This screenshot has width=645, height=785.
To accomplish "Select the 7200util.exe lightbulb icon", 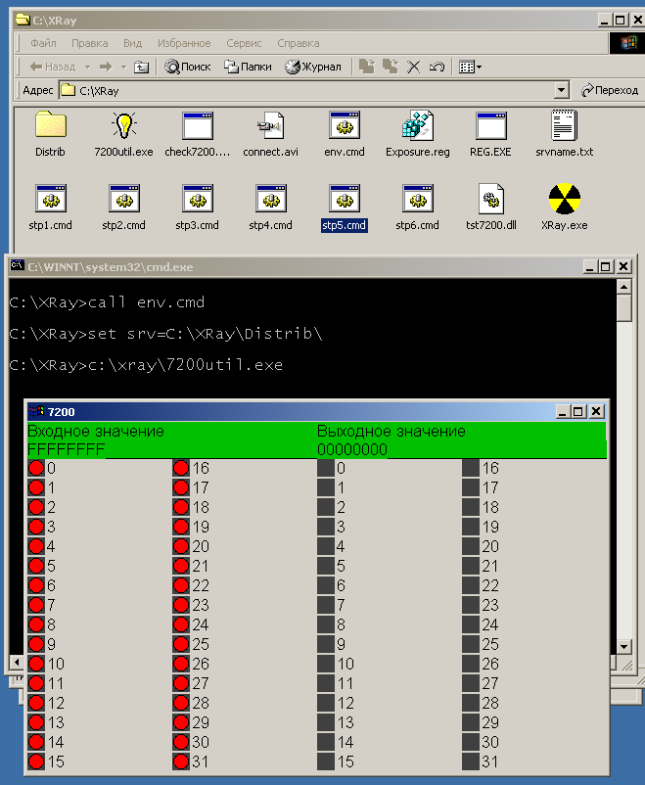I will click(123, 126).
